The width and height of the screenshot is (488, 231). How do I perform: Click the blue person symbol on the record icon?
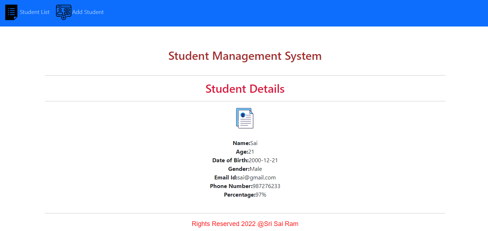tap(242, 114)
